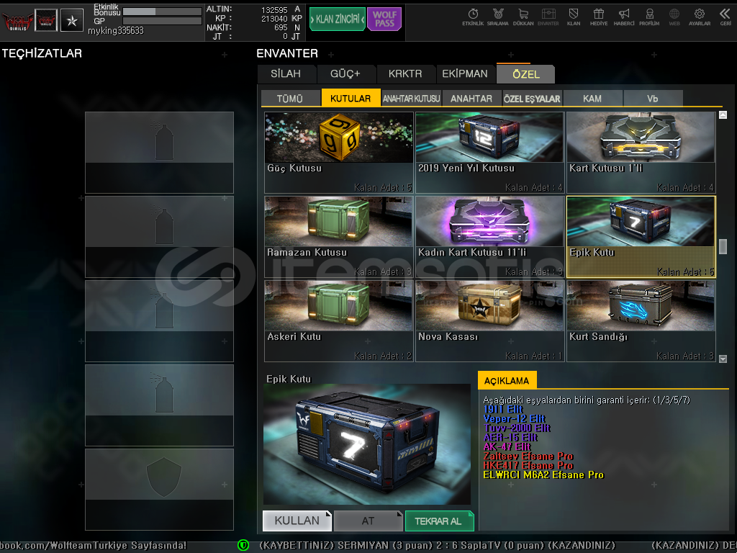This screenshot has width=737, height=553.
Task: Open the ETKİNLİK clock icon
Action: pos(473,17)
